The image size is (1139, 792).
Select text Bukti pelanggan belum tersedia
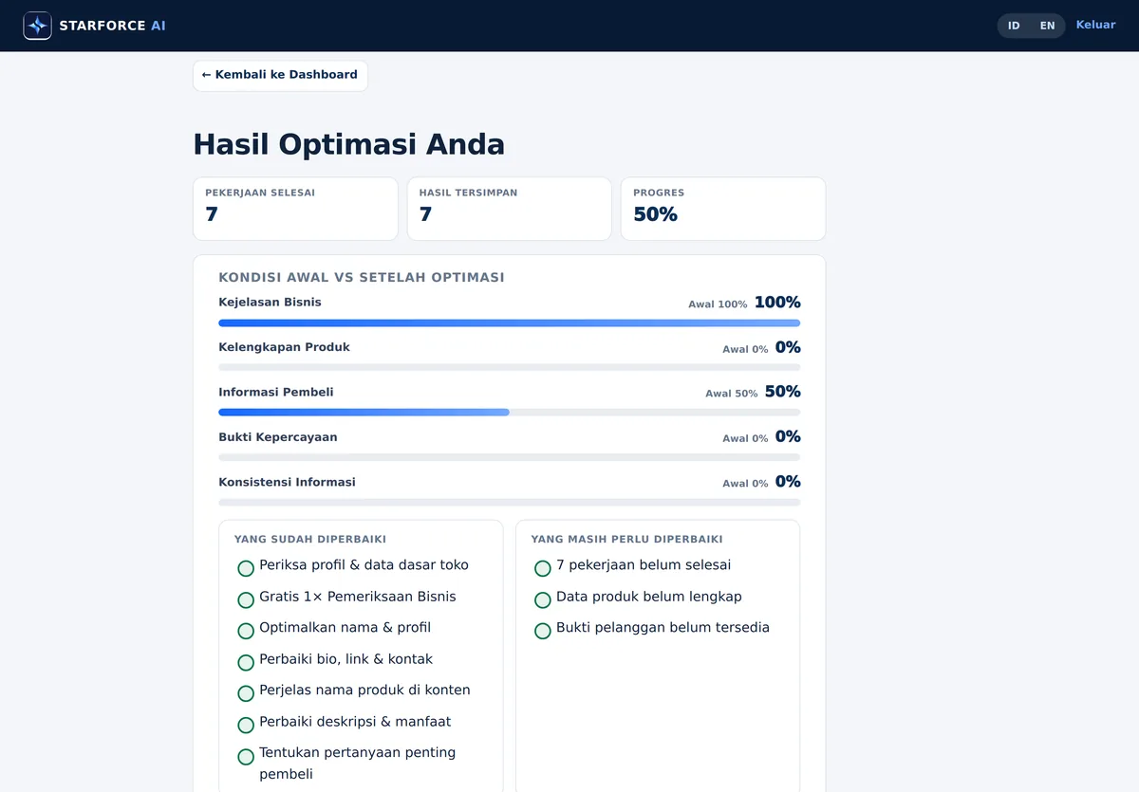pyautogui.click(x=663, y=628)
